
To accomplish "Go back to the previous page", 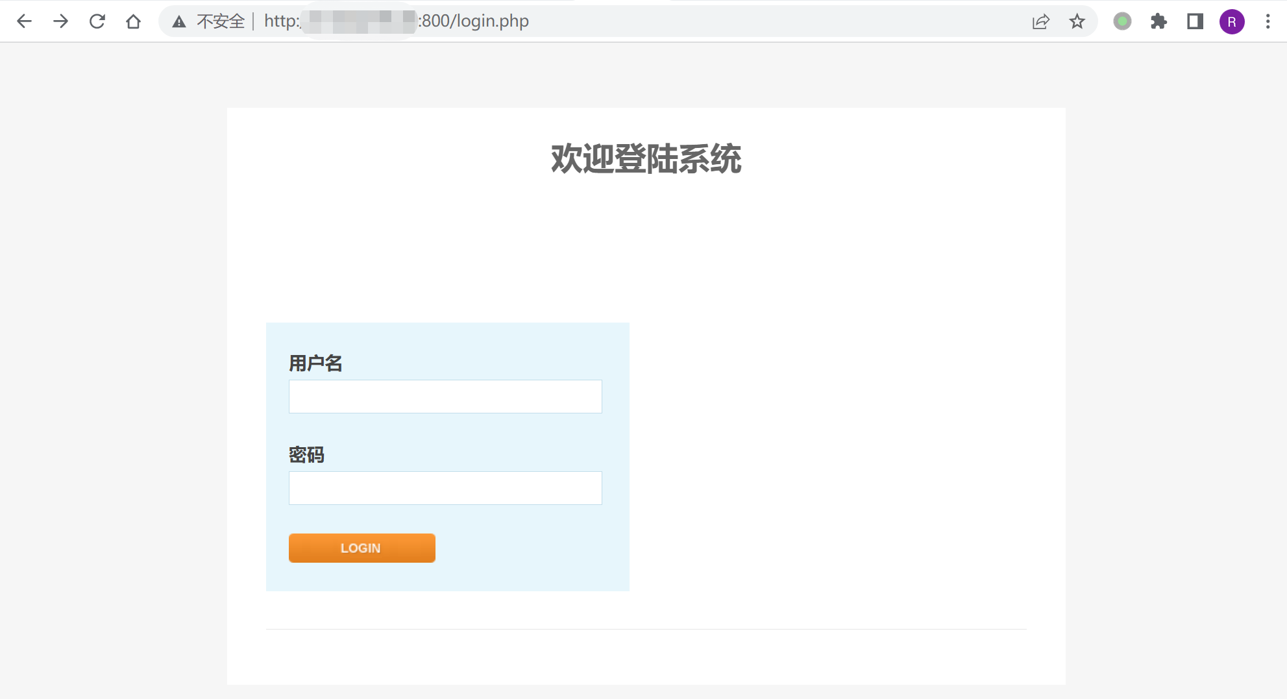I will coord(24,21).
